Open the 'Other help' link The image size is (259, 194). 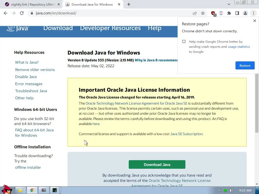(x=24, y=98)
